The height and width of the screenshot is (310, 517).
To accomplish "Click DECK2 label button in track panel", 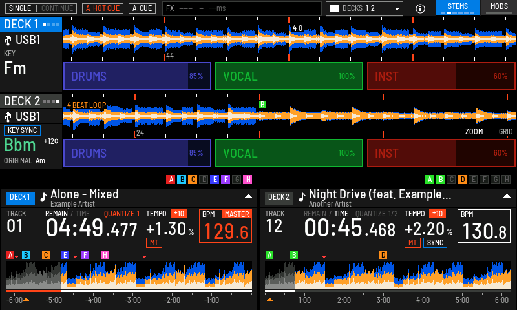I will pos(279,198).
